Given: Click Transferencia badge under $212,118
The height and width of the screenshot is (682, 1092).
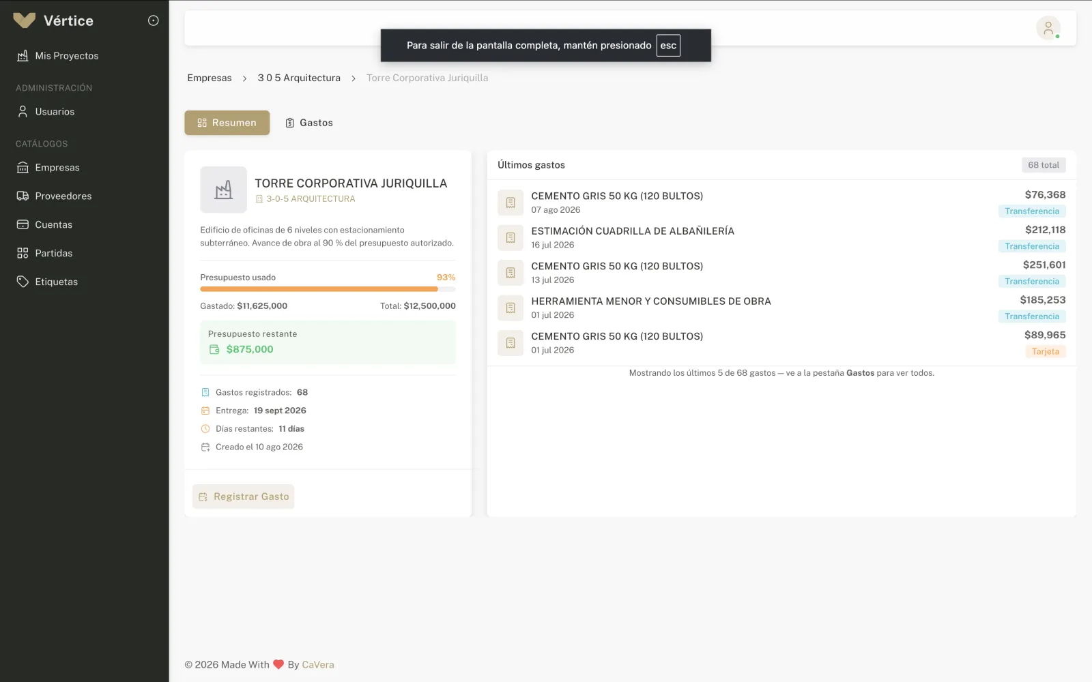Looking at the screenshot, I should tap(1032, 246).
